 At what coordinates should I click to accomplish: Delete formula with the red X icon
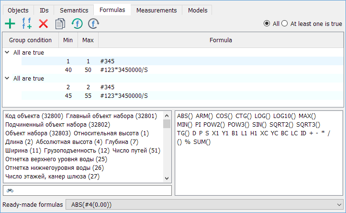[44, 24]
